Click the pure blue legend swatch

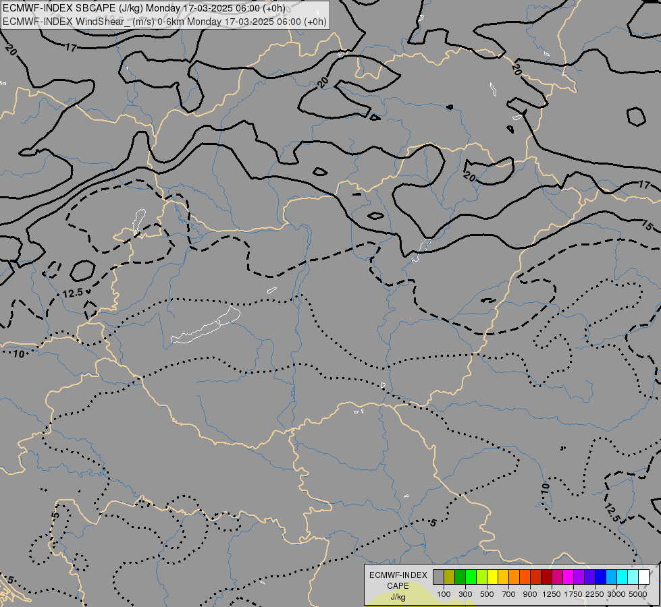pyautogui.click(x=600, y=577)
